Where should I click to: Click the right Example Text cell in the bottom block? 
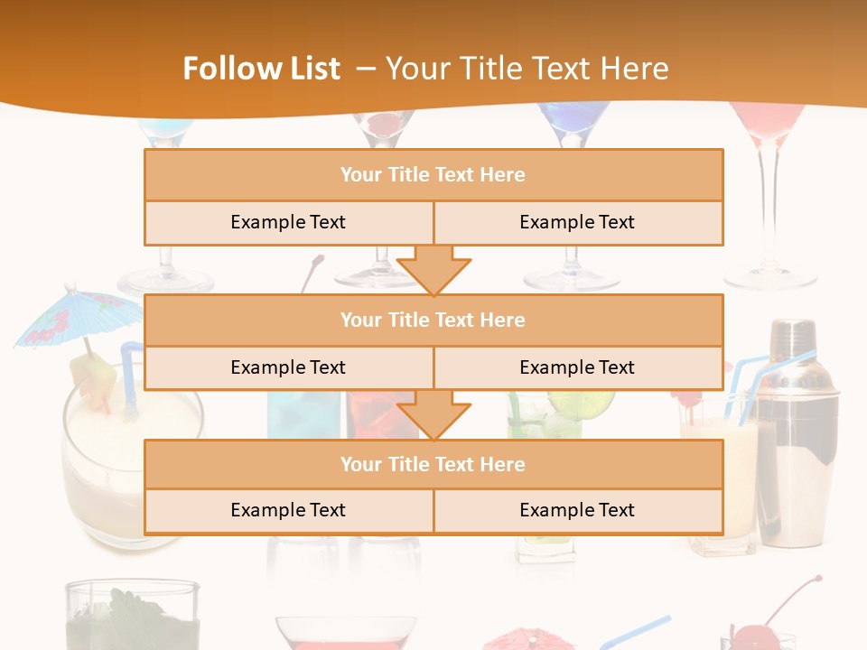(x=577, y=511)
